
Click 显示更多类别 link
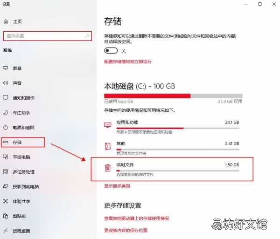tap(117, 186)
